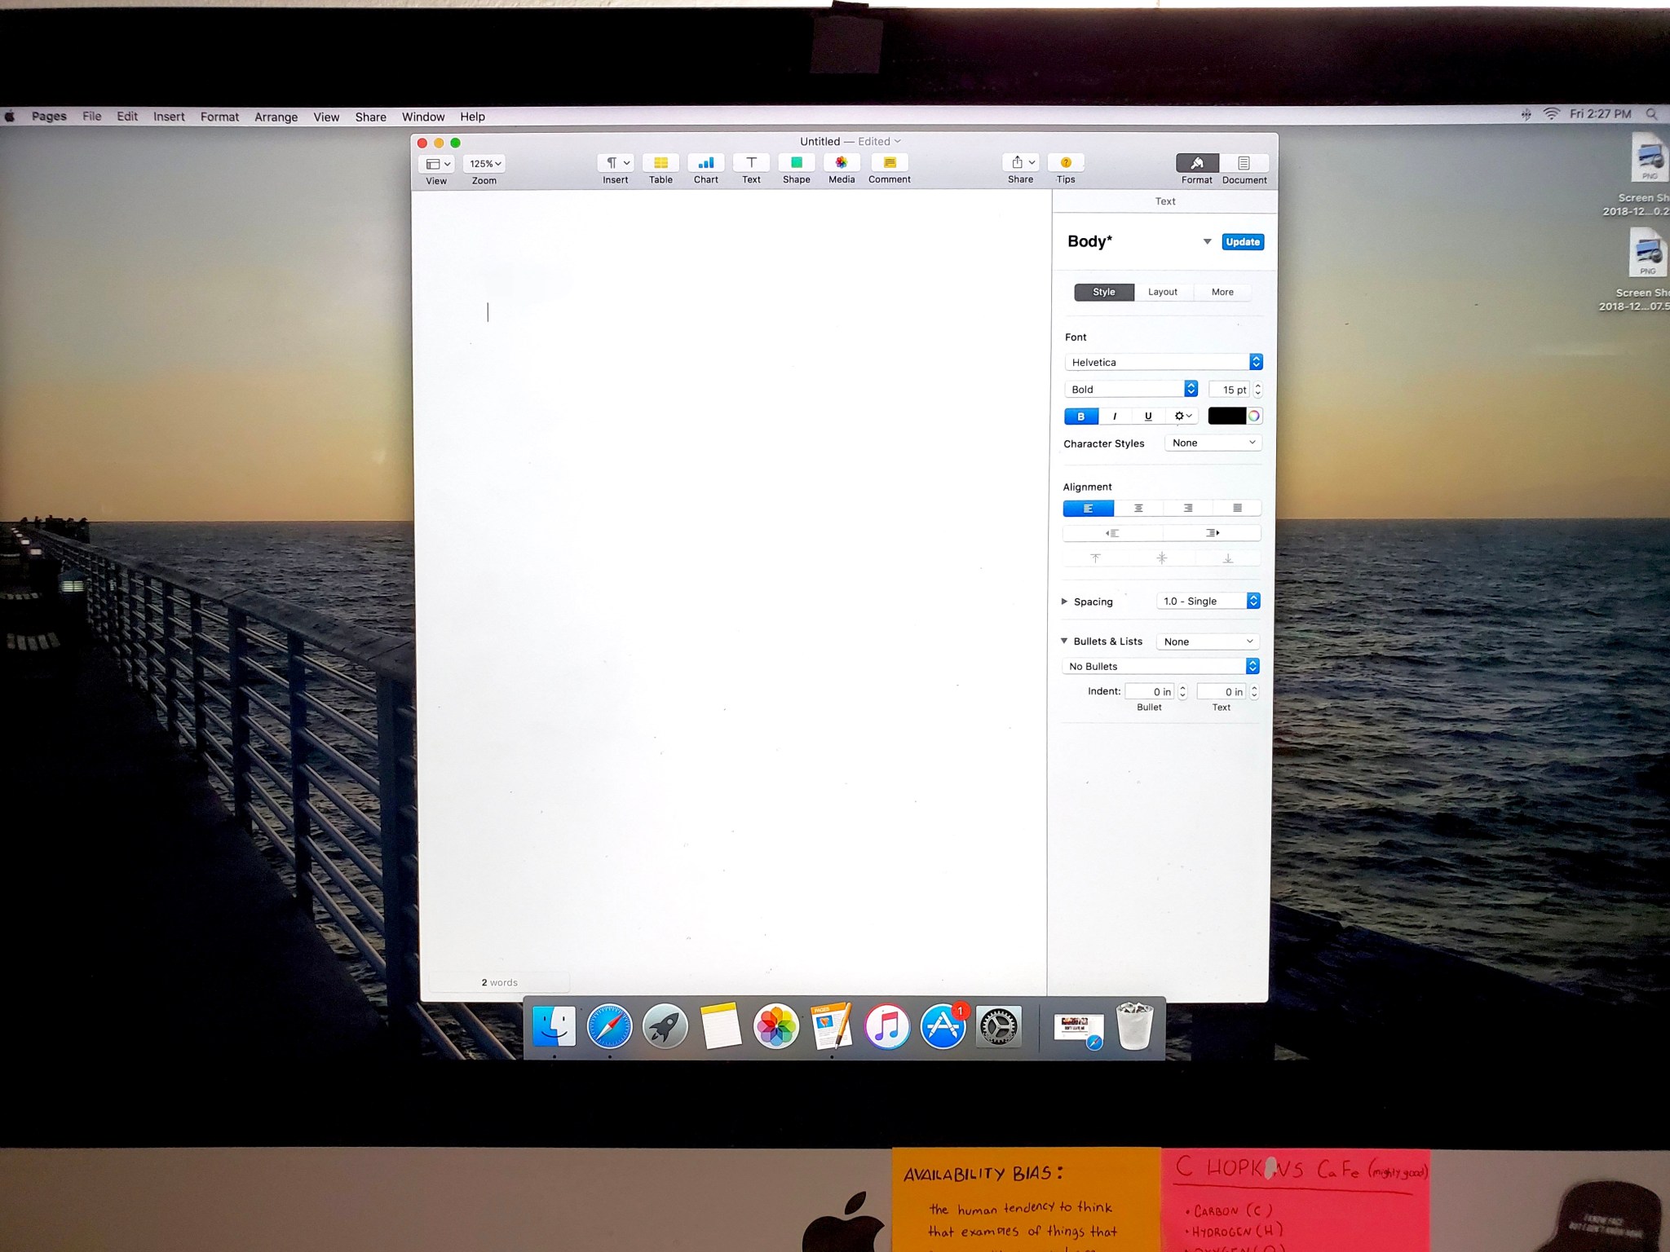The width and height of the screenshot is (1670, 1252).
Task: Switch to the Layout tab
Action: pyautogui.click(x=1163, y=293)
